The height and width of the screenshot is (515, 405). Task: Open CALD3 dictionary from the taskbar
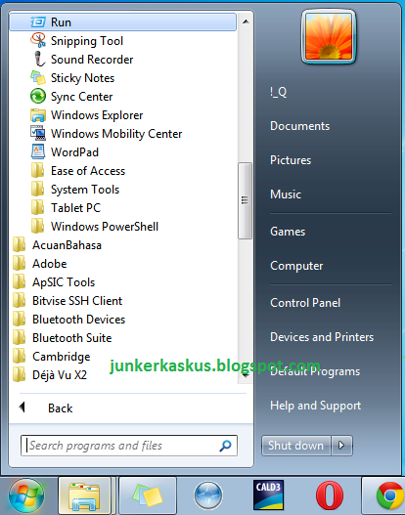pyautogui.click(x=268, y=495)
